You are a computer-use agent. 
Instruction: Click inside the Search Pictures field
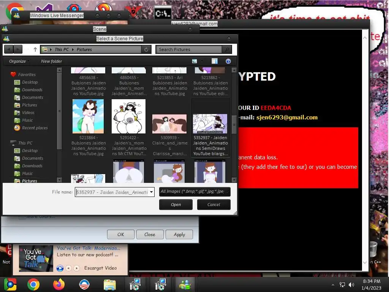pyautogui.click(x=189, y=49)
